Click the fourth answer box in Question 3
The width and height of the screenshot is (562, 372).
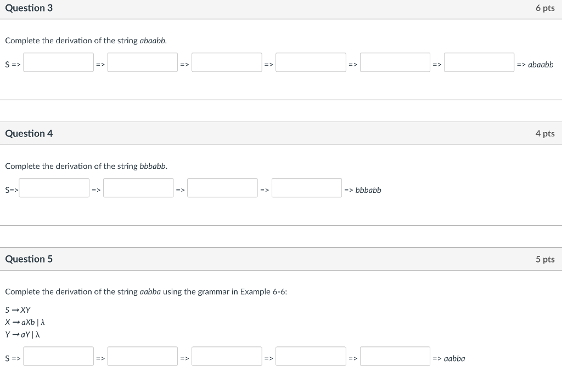pyautogui.click(x=311, y=62)
